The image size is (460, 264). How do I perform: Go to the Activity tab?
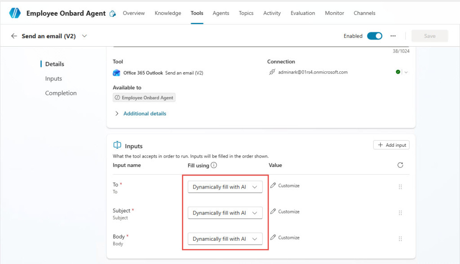(272, 13)
